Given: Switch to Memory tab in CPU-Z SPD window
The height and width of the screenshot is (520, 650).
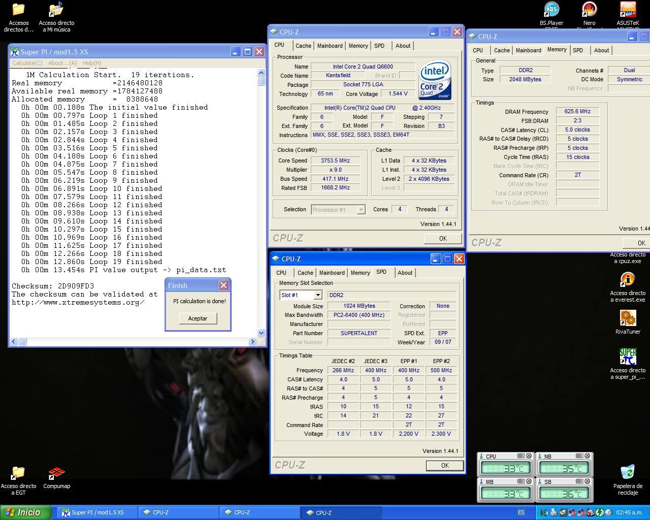Looking at the screenshot, I should (x=361, y=273).
